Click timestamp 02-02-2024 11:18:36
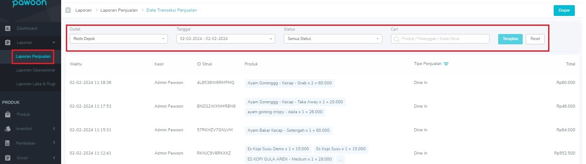 click(x=90, y=83)
